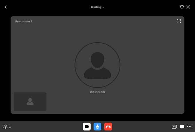Enter fullscreen video mode

pyautogui.click(x=179, y=21)
